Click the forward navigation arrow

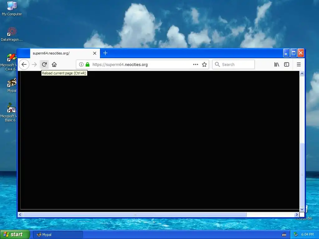(34, 65)
